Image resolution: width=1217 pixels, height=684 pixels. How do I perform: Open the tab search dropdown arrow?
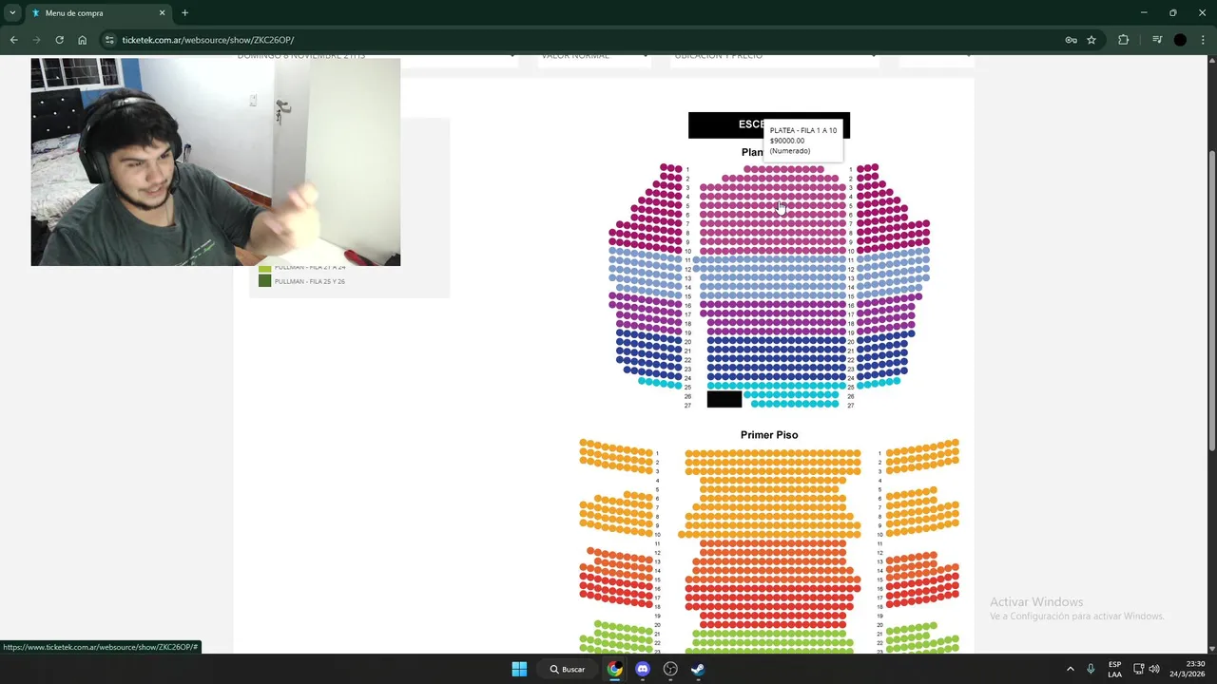coord(12,13)
